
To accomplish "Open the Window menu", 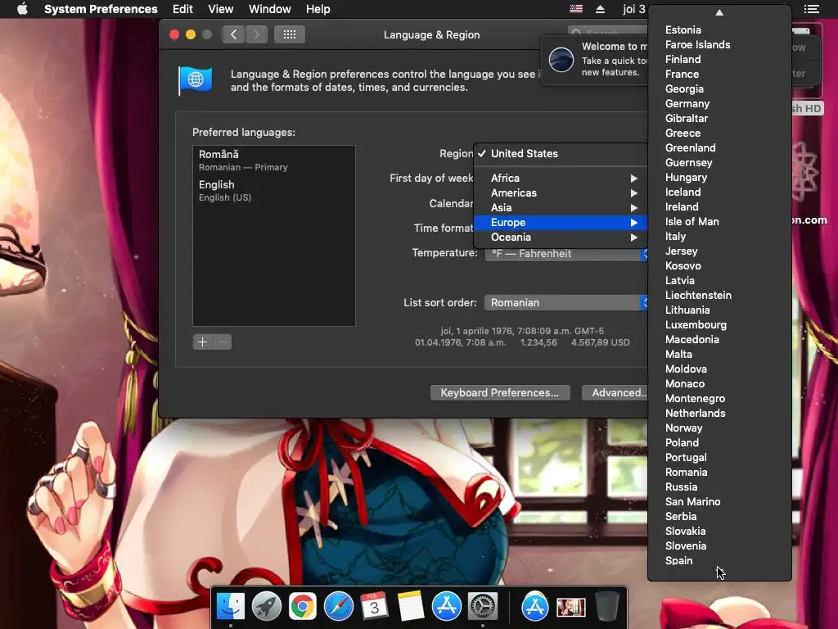I will (x=270, y=9).
